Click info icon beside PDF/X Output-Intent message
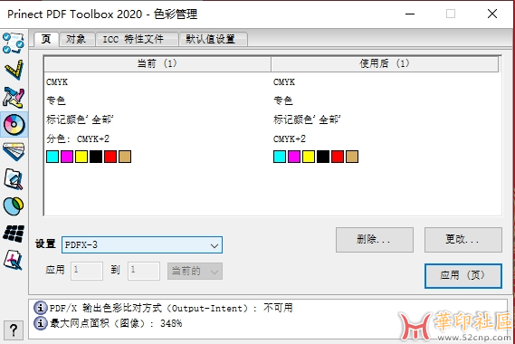The width and height of the screenshot is (515, 344). [x=41, y=308]
